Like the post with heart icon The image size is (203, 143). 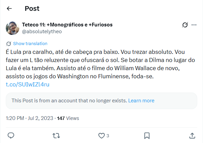[101, 136]
